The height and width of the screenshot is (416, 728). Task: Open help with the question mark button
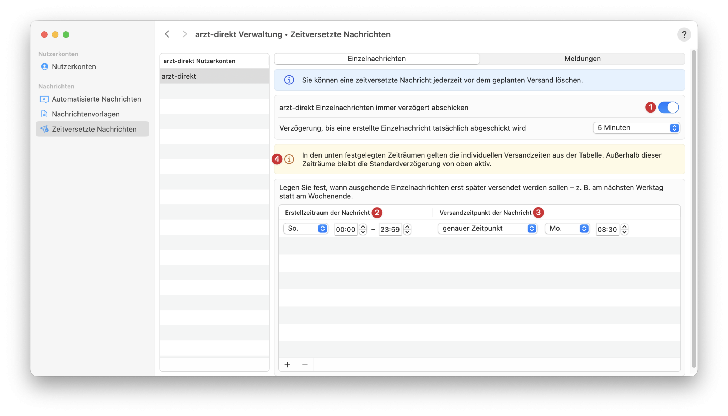684,34
